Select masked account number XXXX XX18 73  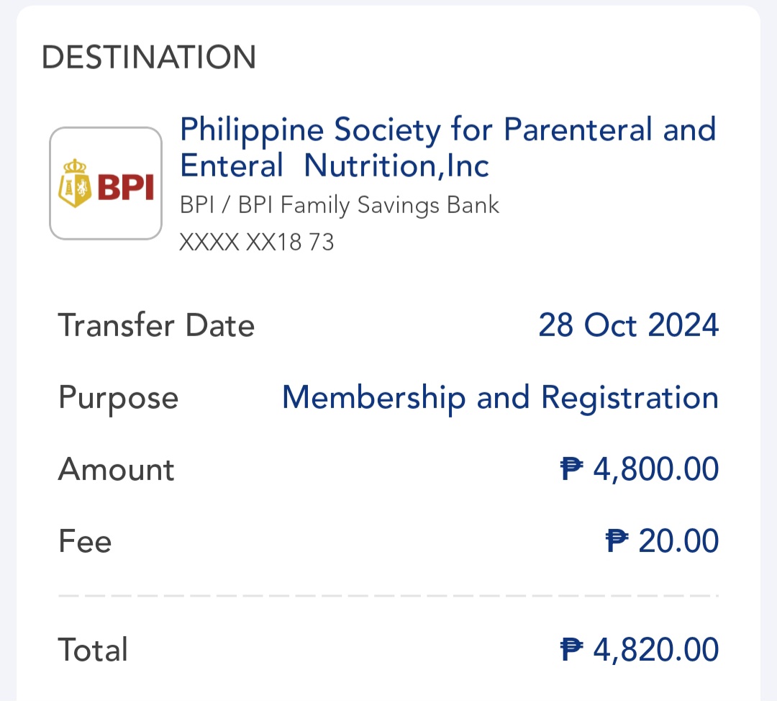point(257,242)
